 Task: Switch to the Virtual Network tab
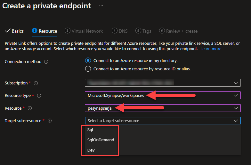[84, 31]
